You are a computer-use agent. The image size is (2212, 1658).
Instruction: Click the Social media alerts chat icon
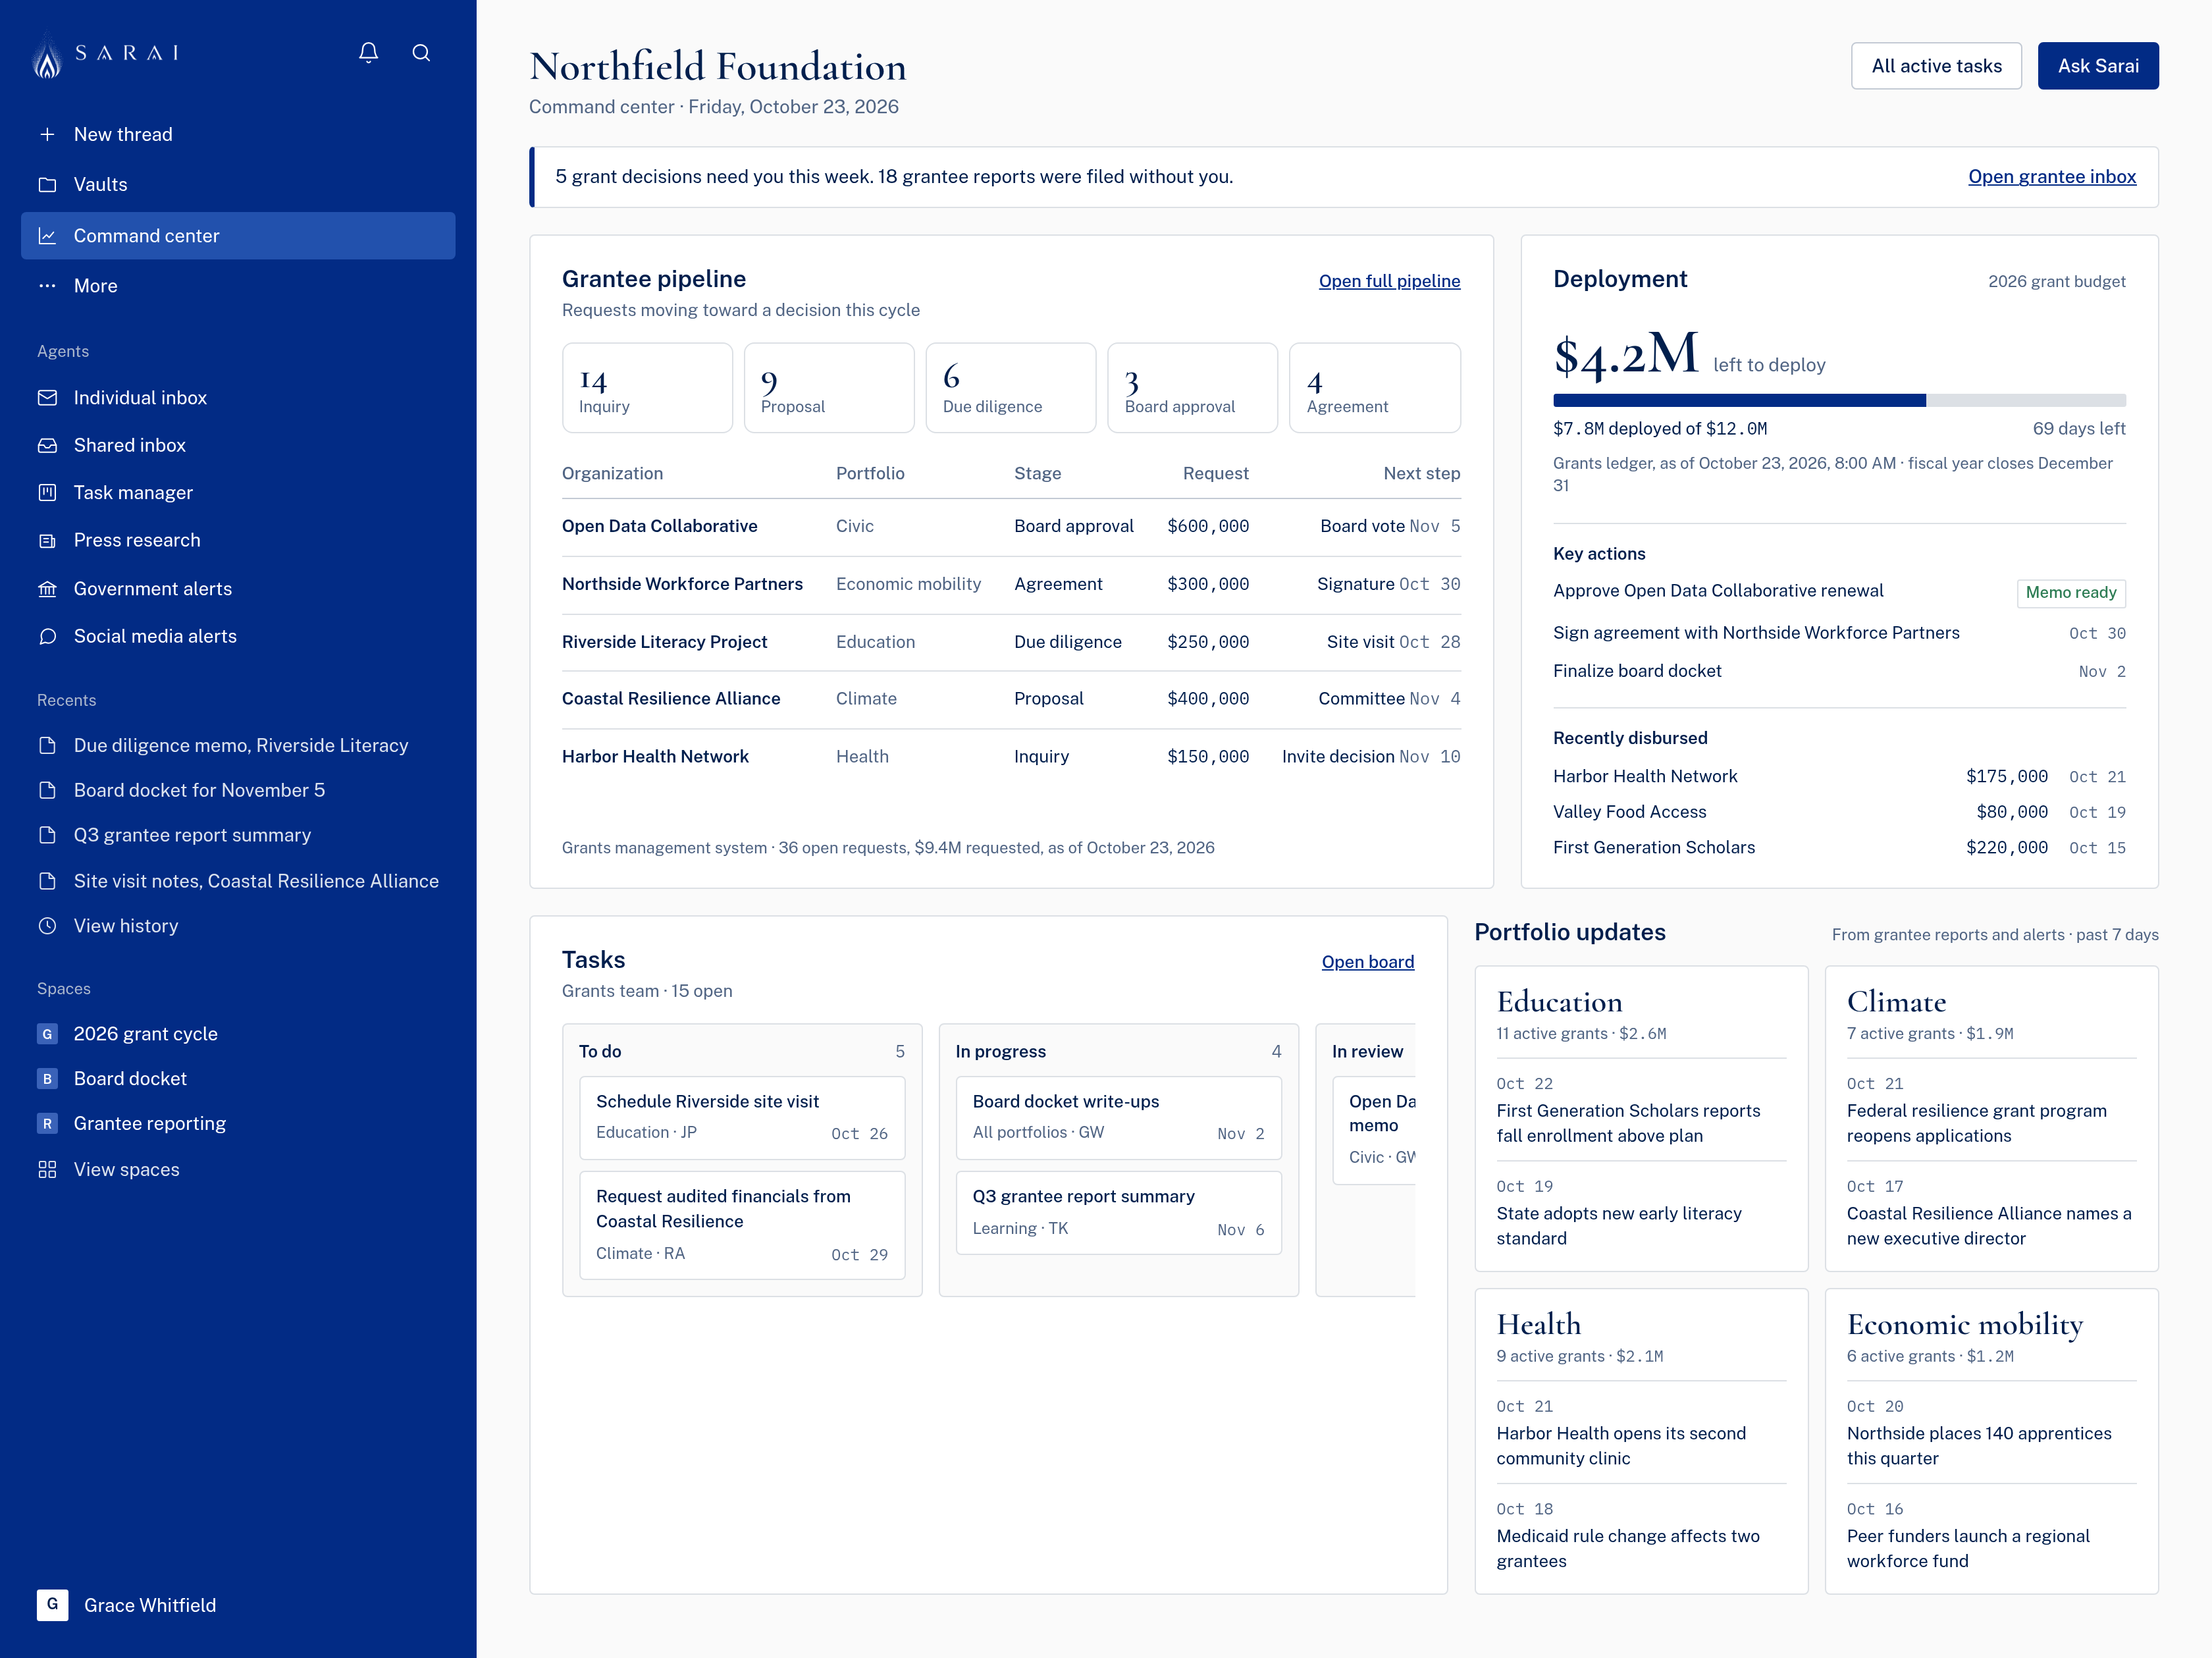tap(47, 636)
